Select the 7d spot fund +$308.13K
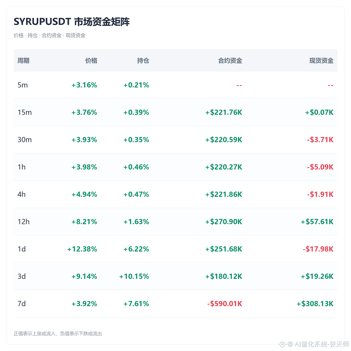Image resolution: width=351 pixels, height=351 pixels. click(x=315, y=304)
